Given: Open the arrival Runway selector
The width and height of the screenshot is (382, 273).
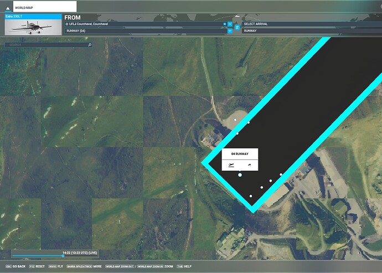Looking at the screenshot, I should tap(310, 31).
